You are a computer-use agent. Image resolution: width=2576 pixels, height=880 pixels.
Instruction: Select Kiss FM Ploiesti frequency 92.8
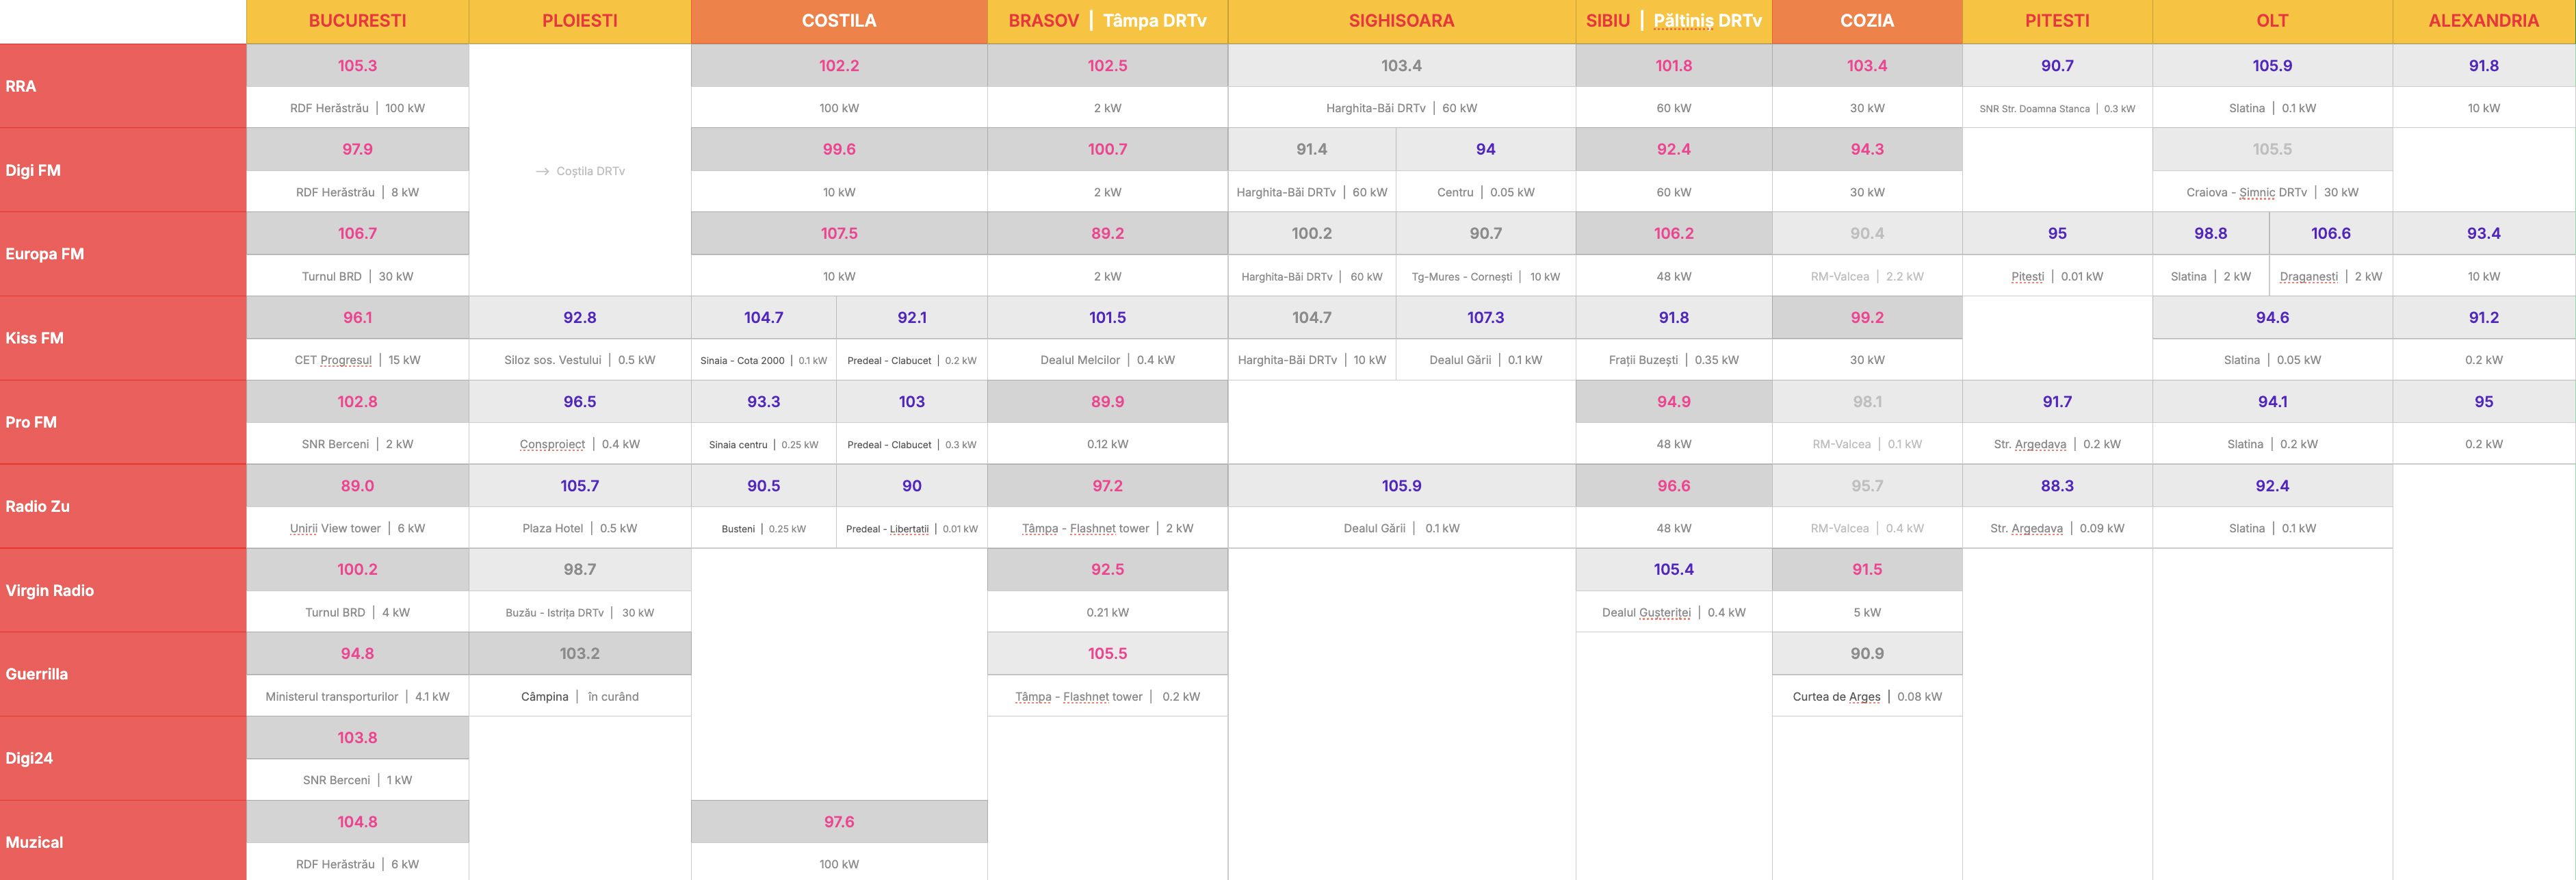[x=580, y=317]
